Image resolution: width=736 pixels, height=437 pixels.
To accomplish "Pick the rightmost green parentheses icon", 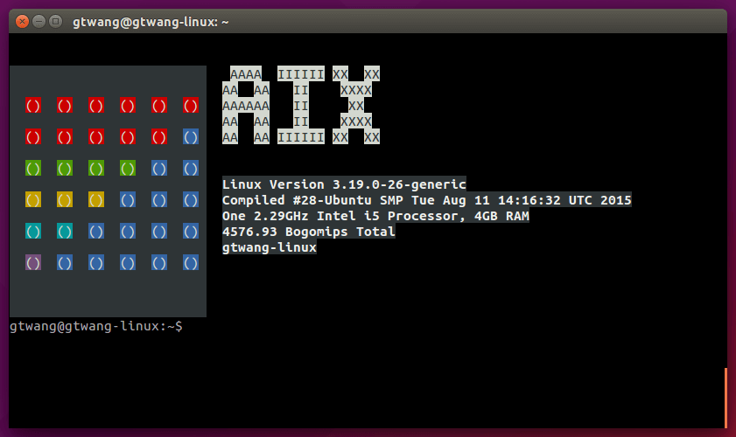I will 128,168.
